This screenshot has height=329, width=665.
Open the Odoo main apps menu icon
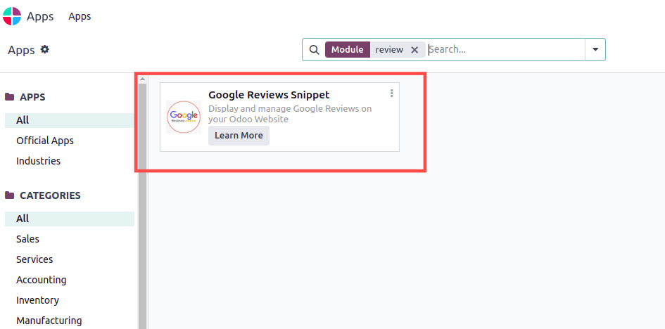click(x=12, y=16)
